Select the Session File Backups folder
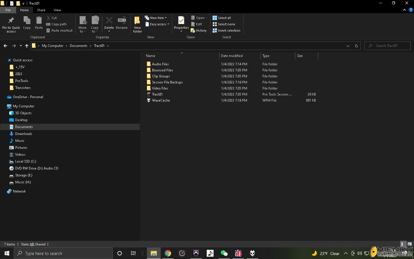The image size is (414, 259). (x=167, y=82)
